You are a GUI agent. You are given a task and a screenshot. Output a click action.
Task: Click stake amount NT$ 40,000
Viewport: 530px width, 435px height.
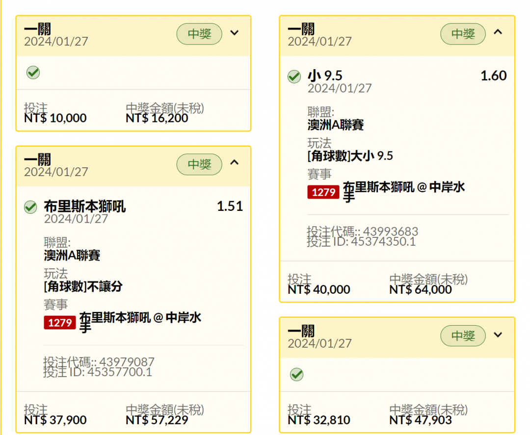pos(319,289)
